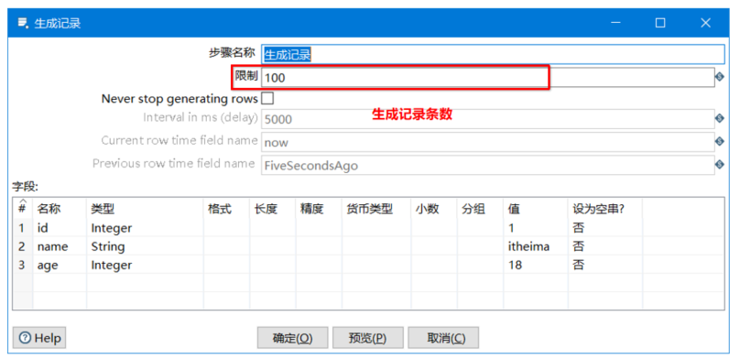Click the 值 column header
Image resolution: width=740 pixels, height=359 pixels.
[x=536, y=209]
